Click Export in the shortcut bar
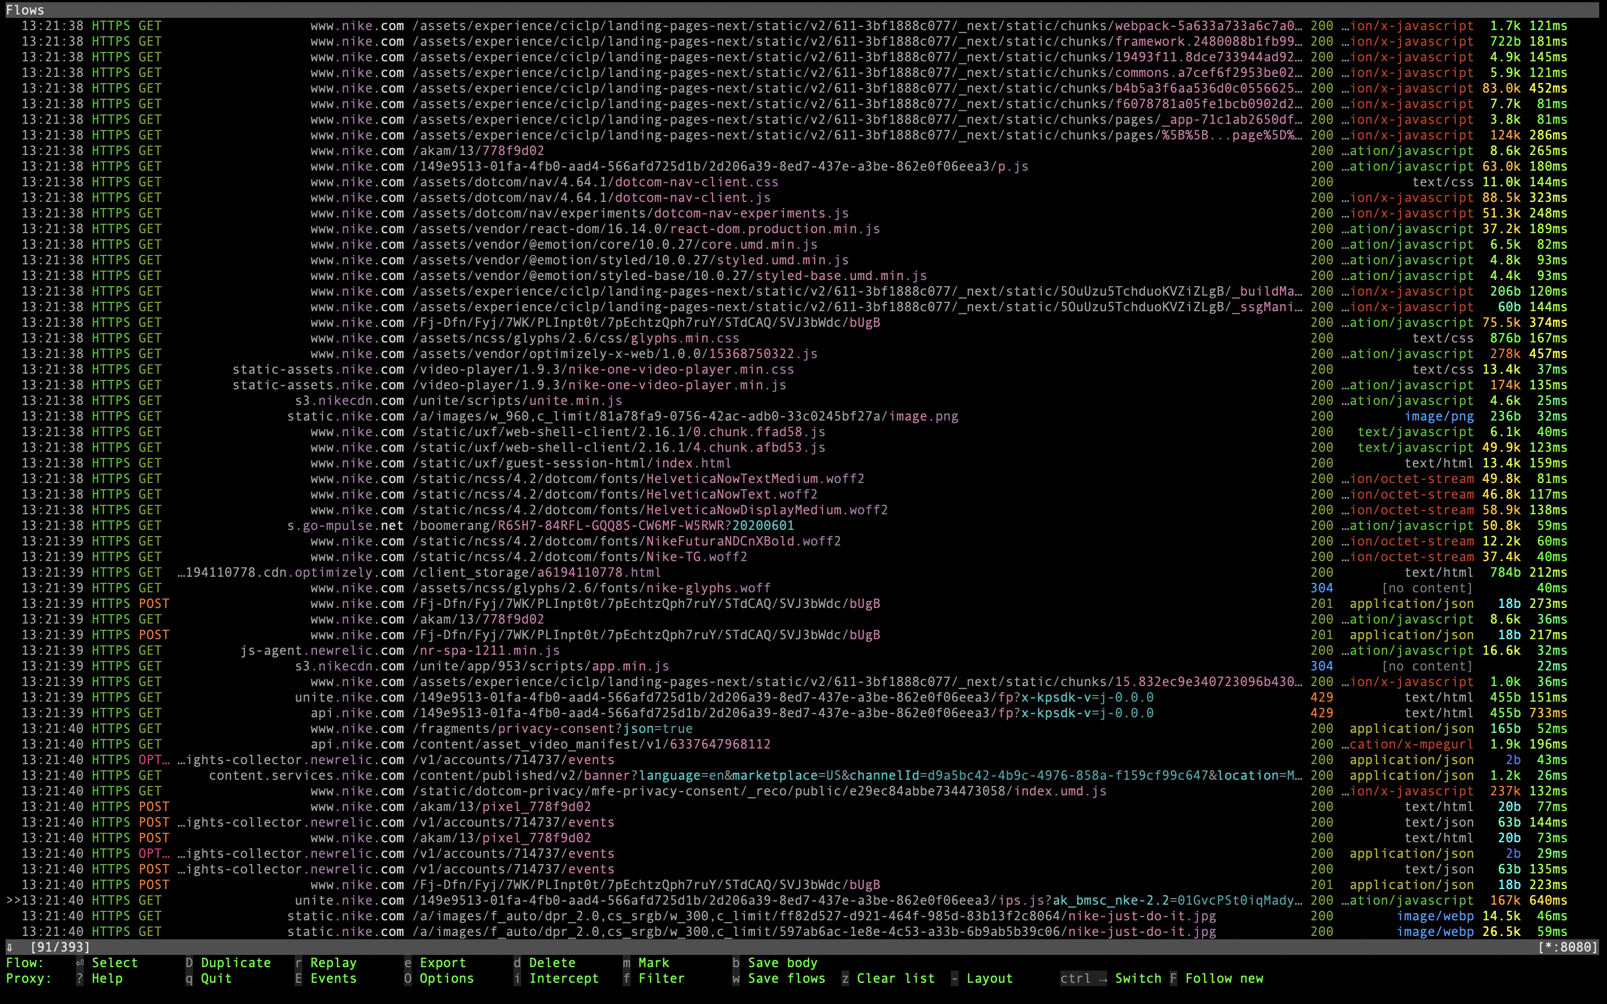Screen dimensions: 1607x1004 (442, 962)
